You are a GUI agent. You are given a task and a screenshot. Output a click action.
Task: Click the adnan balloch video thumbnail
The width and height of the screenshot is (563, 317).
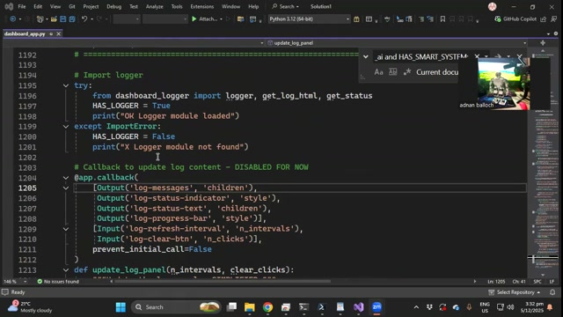click(503, 85)
